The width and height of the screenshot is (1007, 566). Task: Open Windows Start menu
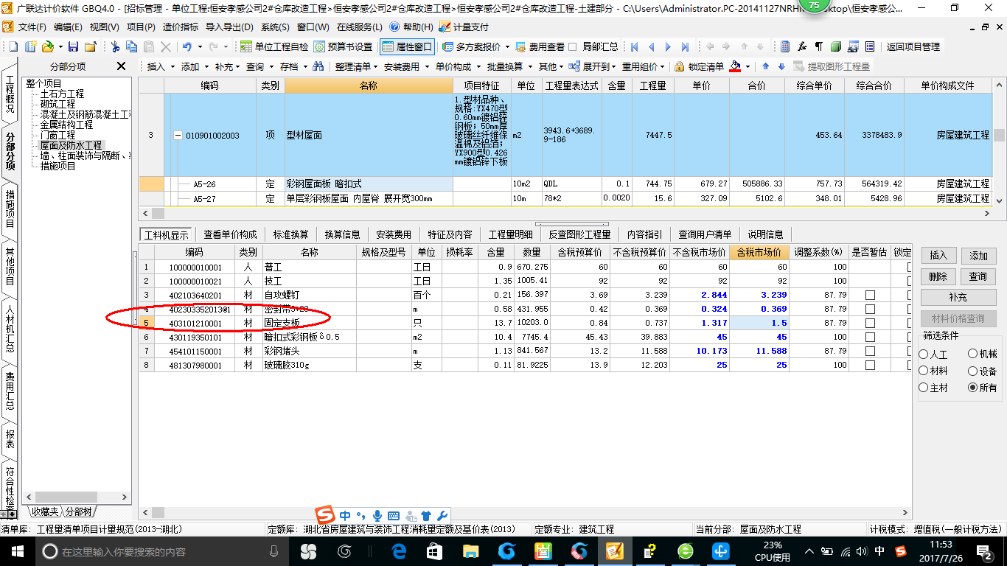click(x=17, y=551)
